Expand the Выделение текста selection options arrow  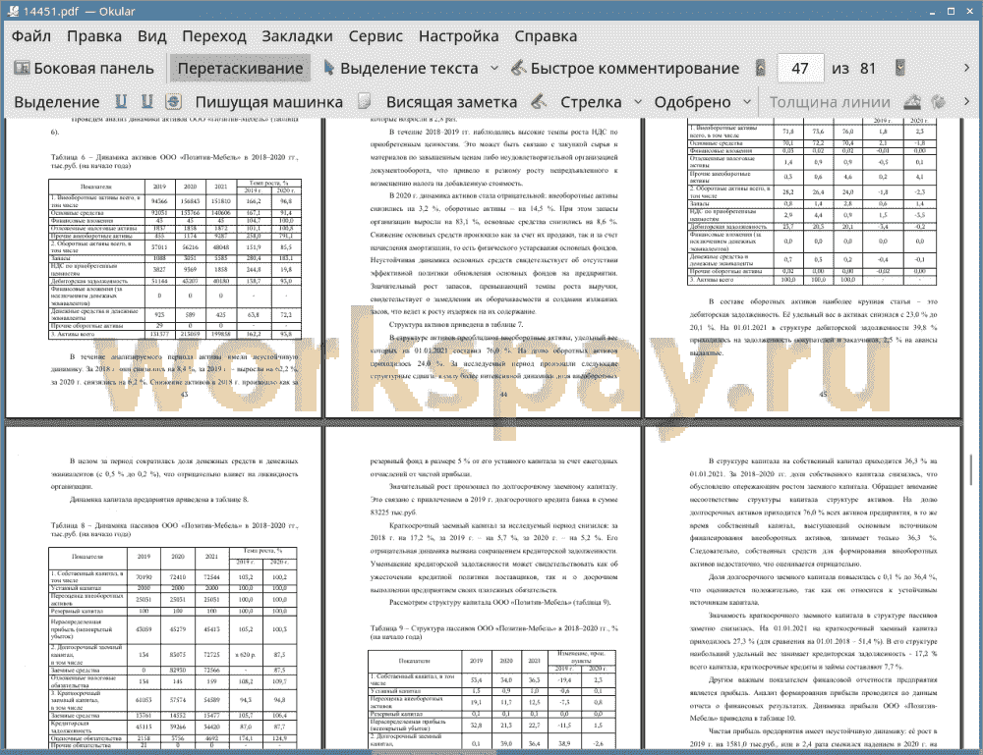tap(494, 69)
